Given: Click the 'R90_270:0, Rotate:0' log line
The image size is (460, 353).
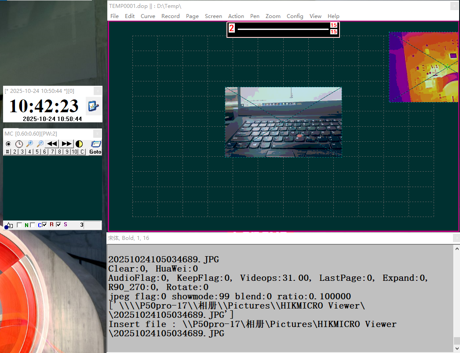Looking at the screenshot, I should [158, 287].
